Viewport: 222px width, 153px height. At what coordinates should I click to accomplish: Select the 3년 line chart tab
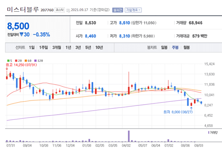tap(78, 48)
